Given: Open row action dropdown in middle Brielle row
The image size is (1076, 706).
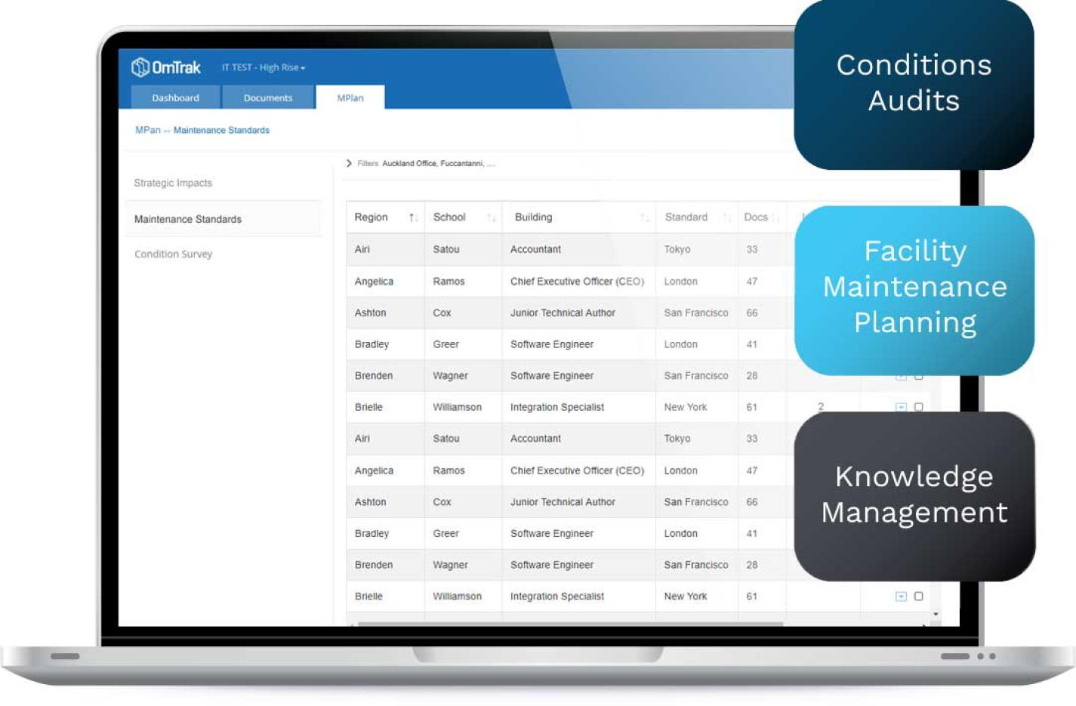Looking at the screenshot, I should tap(901, 407).
